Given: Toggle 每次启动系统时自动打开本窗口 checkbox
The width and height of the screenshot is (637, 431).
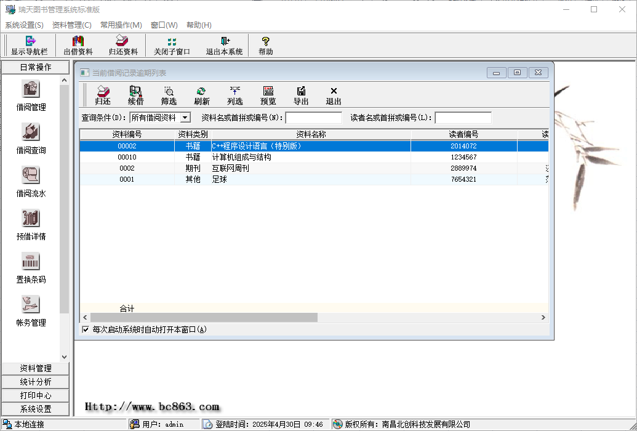Looking at the screenshot, I should (86, 329).
